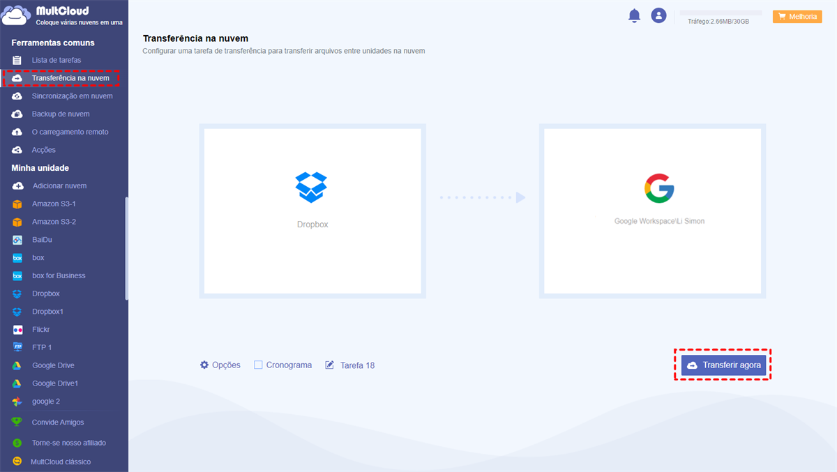Select BaiDu drive entry
Image resolution: width=837 pixels, height=472 pixels.
pos(42,240)
